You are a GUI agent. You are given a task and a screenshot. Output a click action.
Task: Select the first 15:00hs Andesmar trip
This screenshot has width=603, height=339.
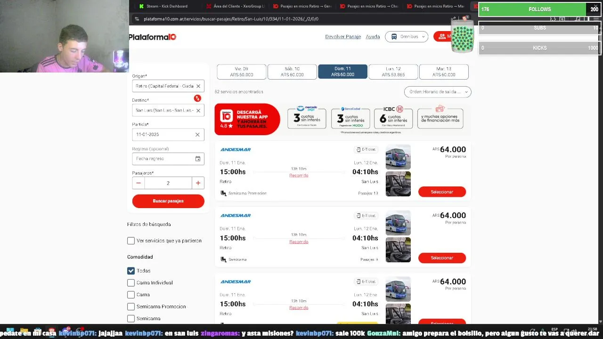coord(442,192)
